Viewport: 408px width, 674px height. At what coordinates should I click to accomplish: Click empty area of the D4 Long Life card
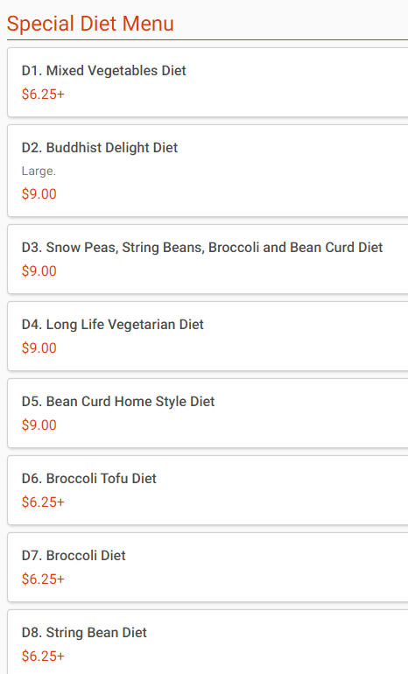(301, 336)
